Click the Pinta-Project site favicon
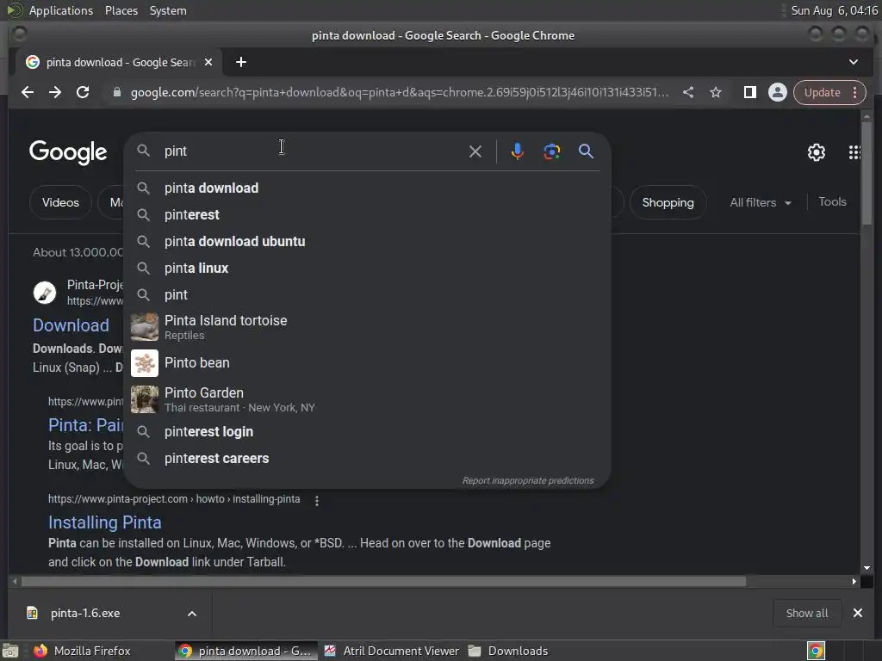 [45, 293]
